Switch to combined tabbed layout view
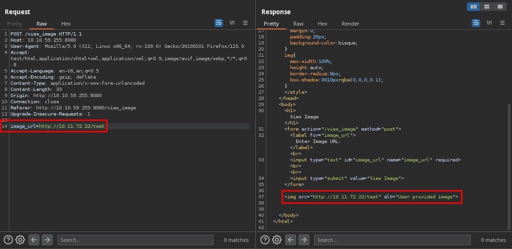This screenshot has width=512, height=249. coord(500,7)
